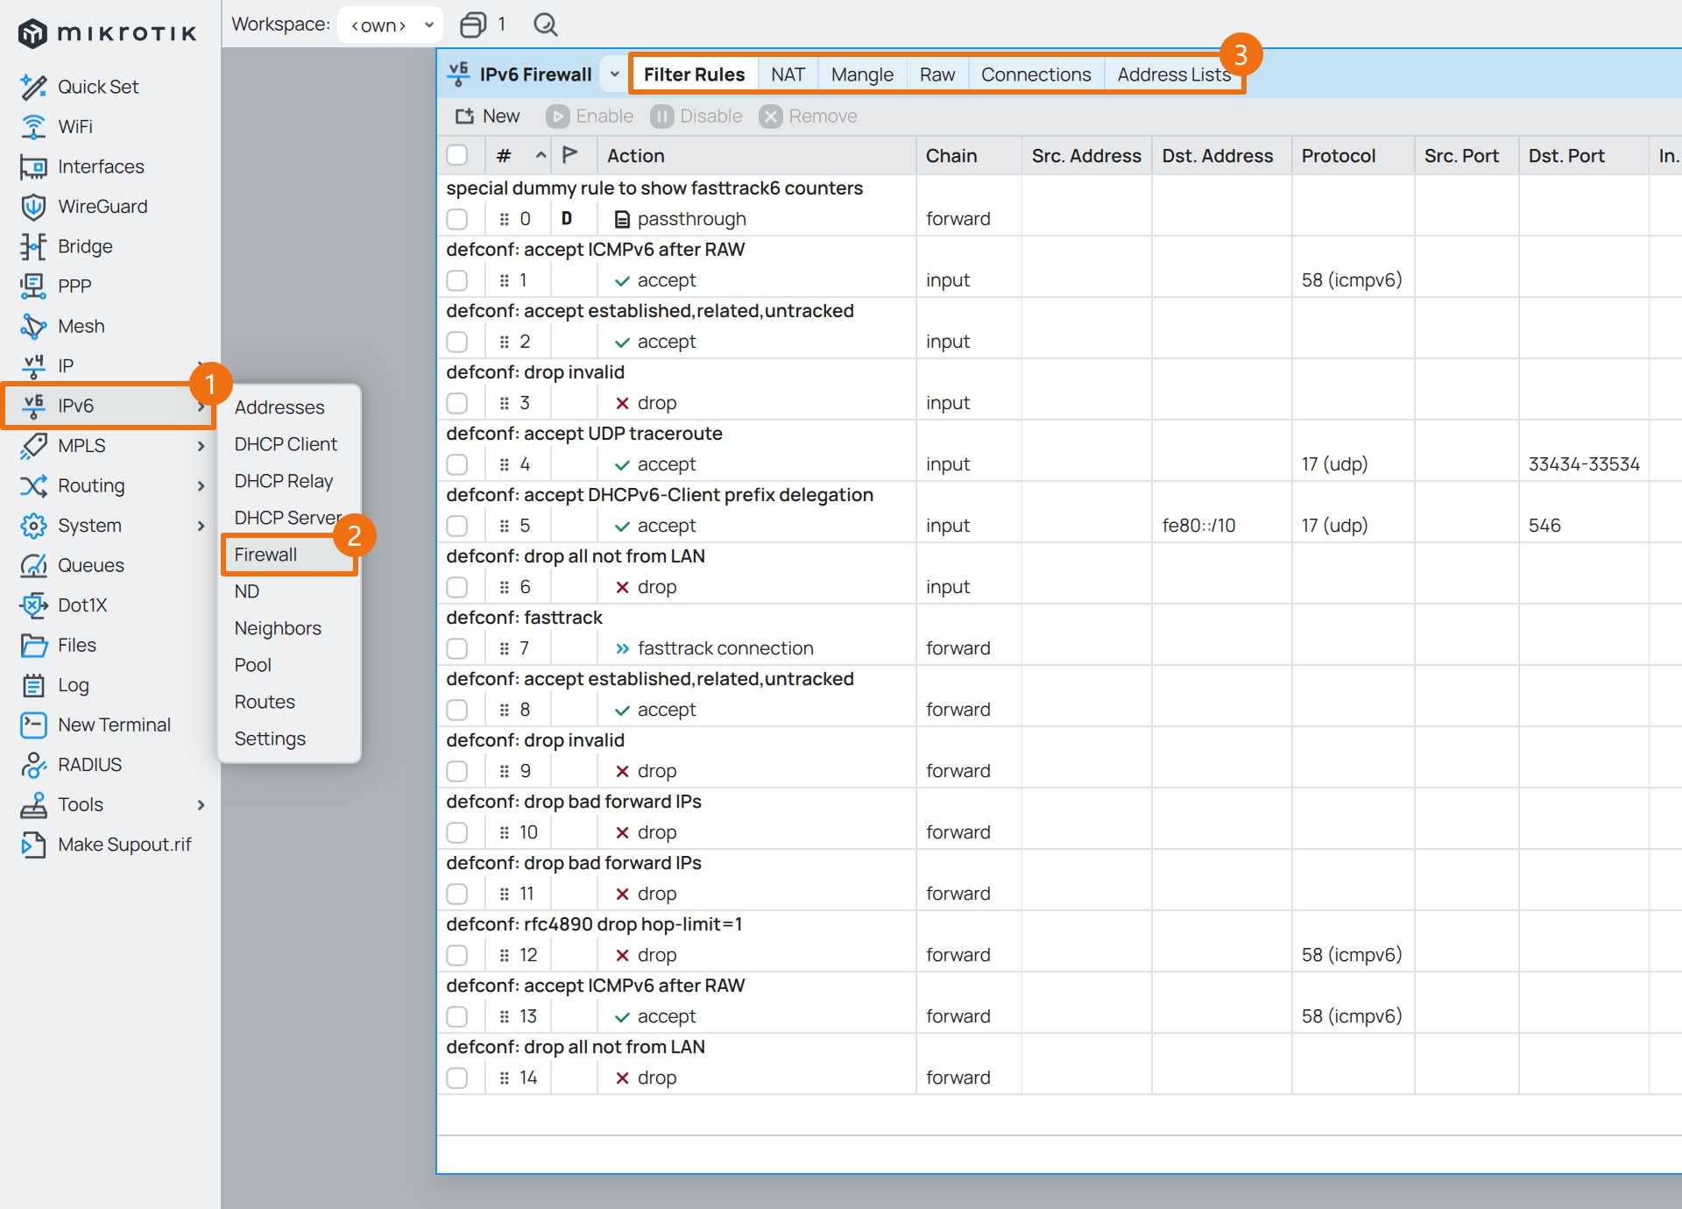The height and width of the screenshot is (1209, 1682).
Task: Click the Make Supout.rif icon
Action: pyautogui.click(x=33, y=845)
